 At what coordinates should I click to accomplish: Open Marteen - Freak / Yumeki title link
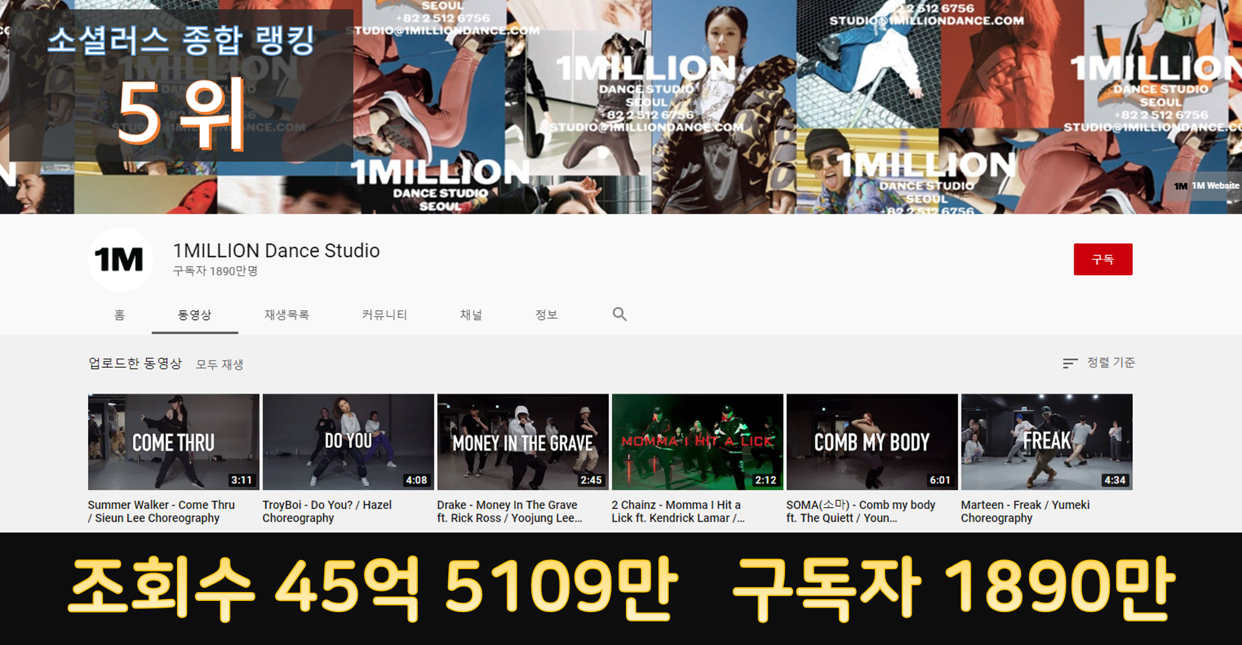(1025, 511)
